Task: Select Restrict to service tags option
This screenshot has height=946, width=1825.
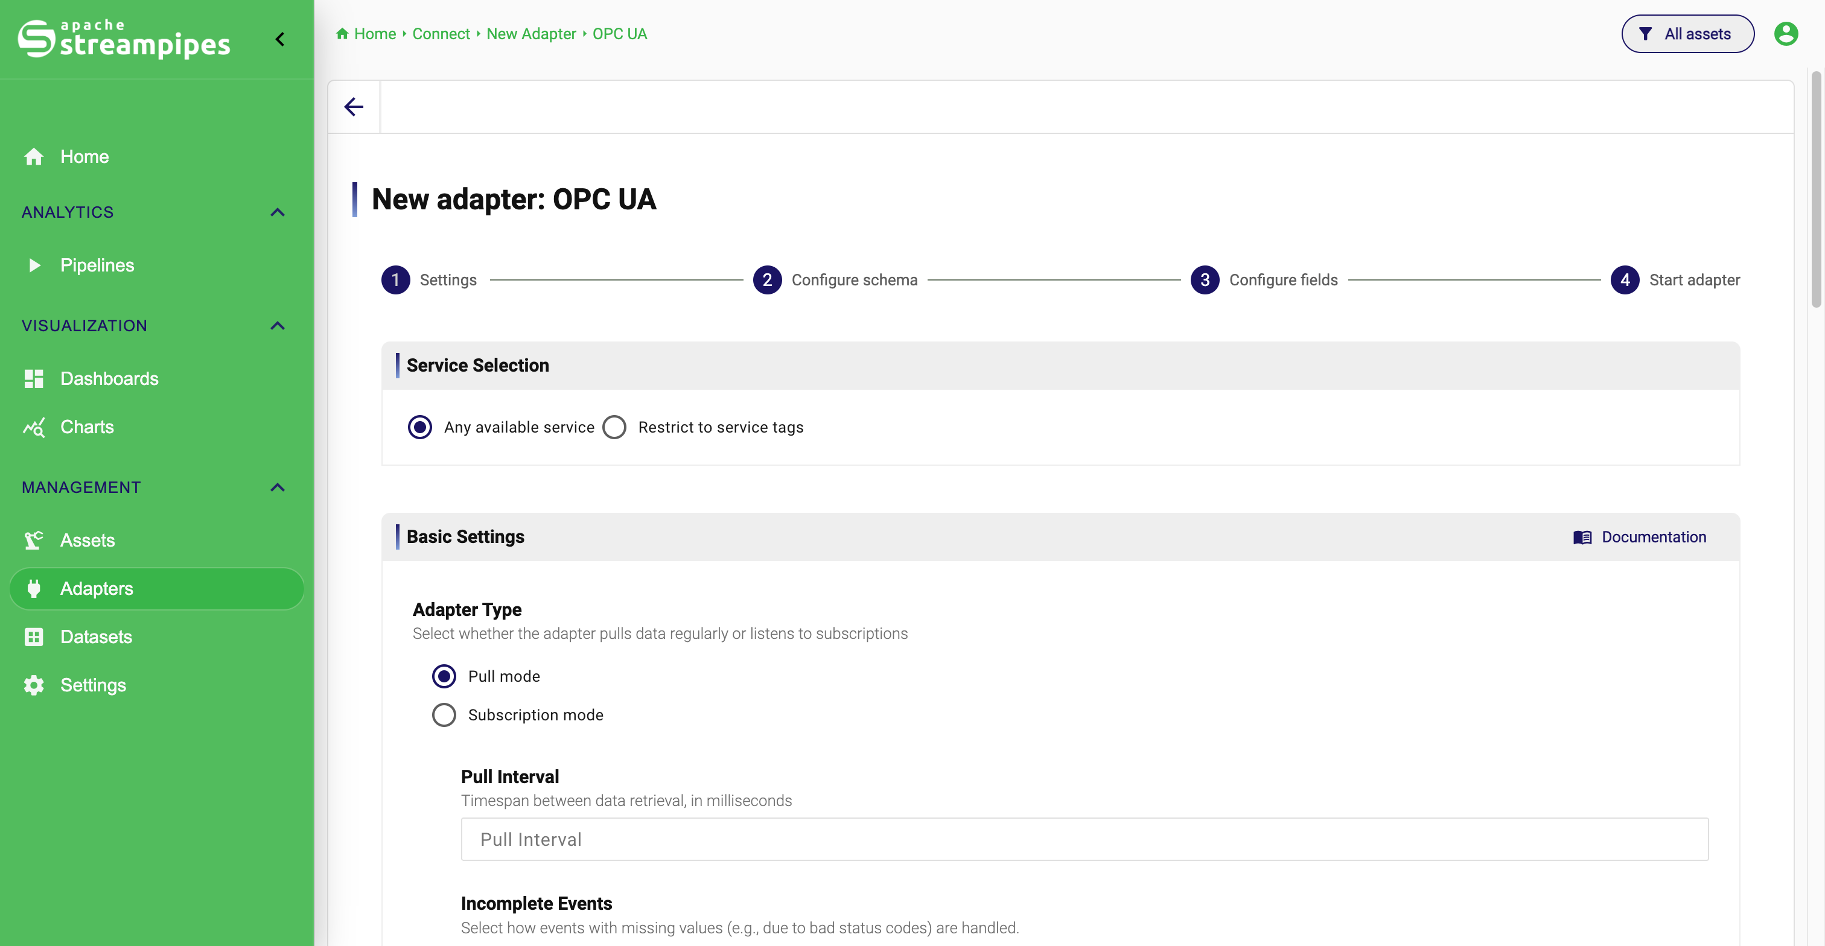Action: [x=614, y=427]
